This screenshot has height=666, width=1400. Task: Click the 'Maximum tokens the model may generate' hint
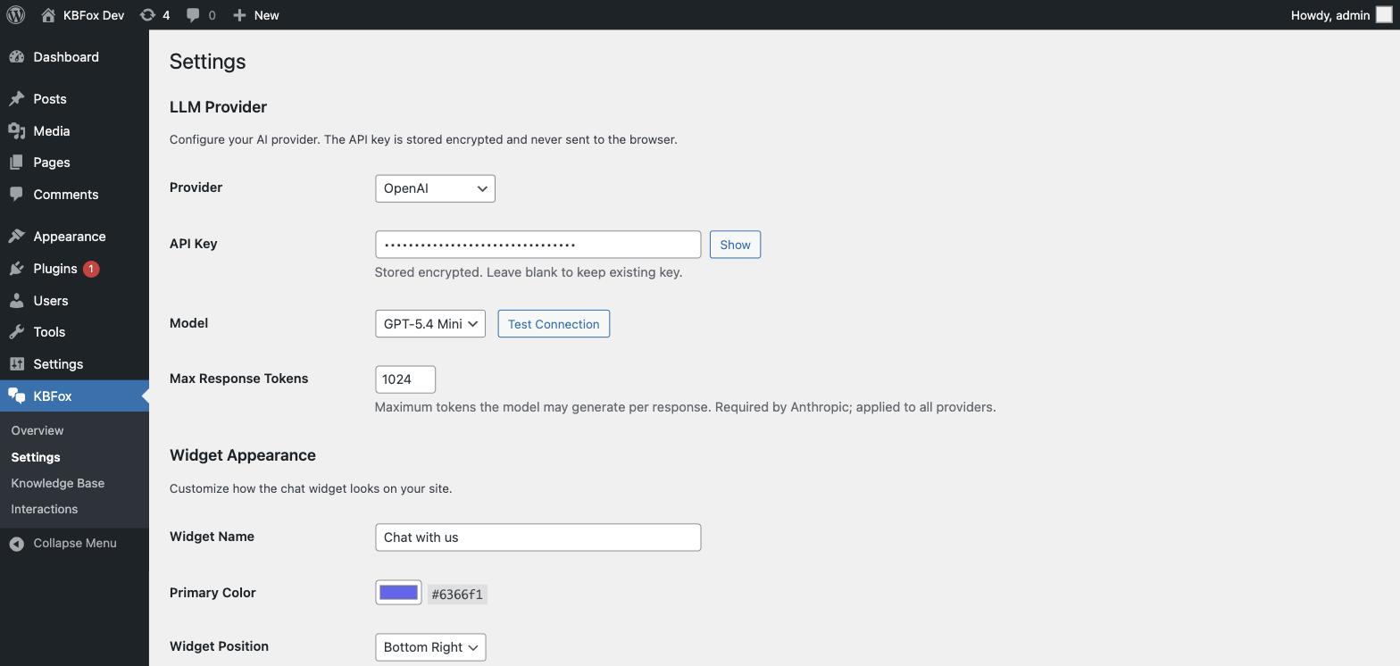click(685, 407)
